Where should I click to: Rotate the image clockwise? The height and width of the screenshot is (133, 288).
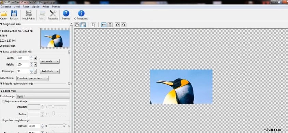[124, 25]
